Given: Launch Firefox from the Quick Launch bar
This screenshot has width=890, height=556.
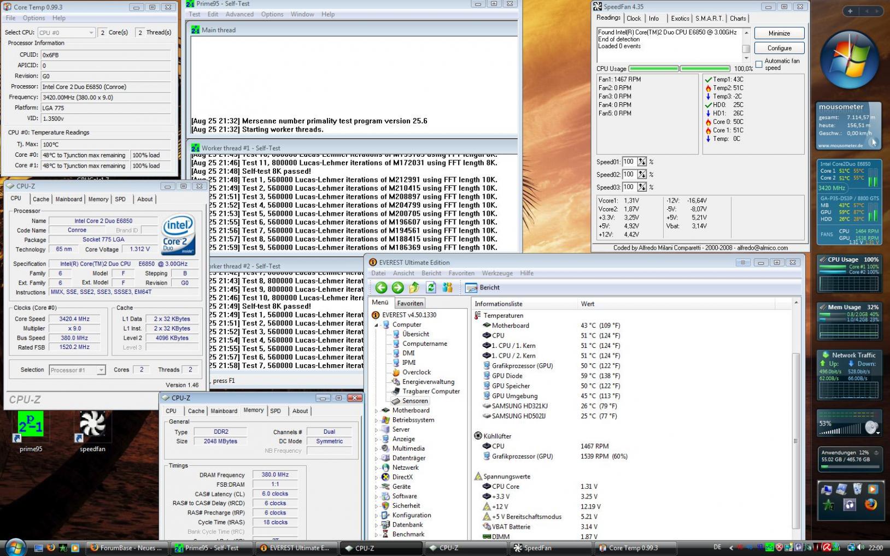Looking at the screenshot, I should coord(51,548).
